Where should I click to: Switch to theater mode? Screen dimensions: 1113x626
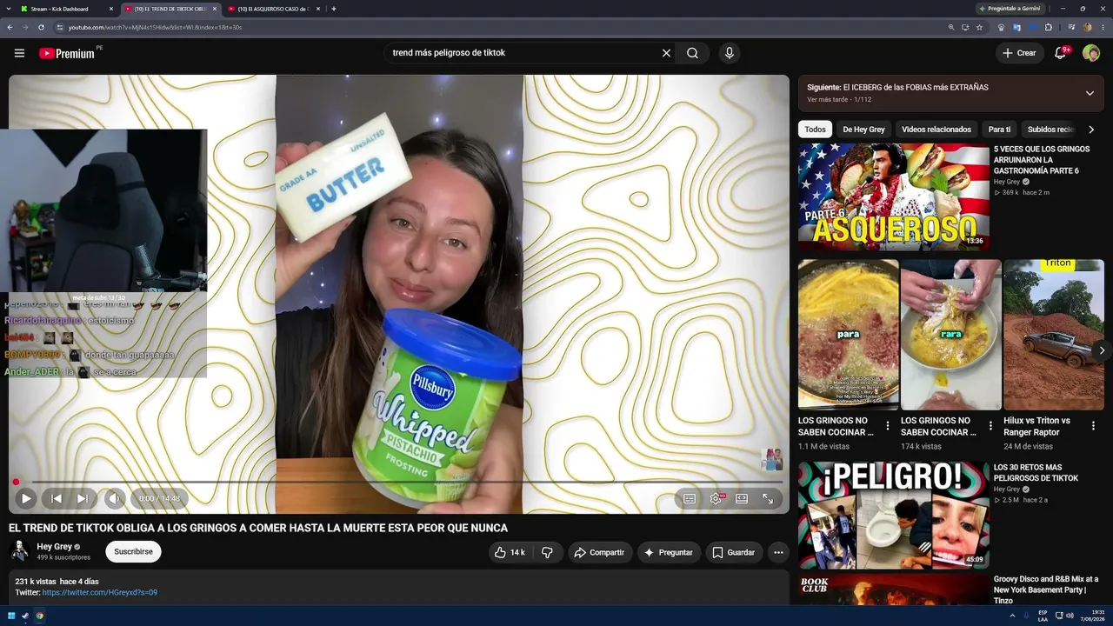click(742, 498)
